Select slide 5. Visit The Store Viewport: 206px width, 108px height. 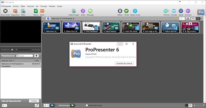(131, 27)
